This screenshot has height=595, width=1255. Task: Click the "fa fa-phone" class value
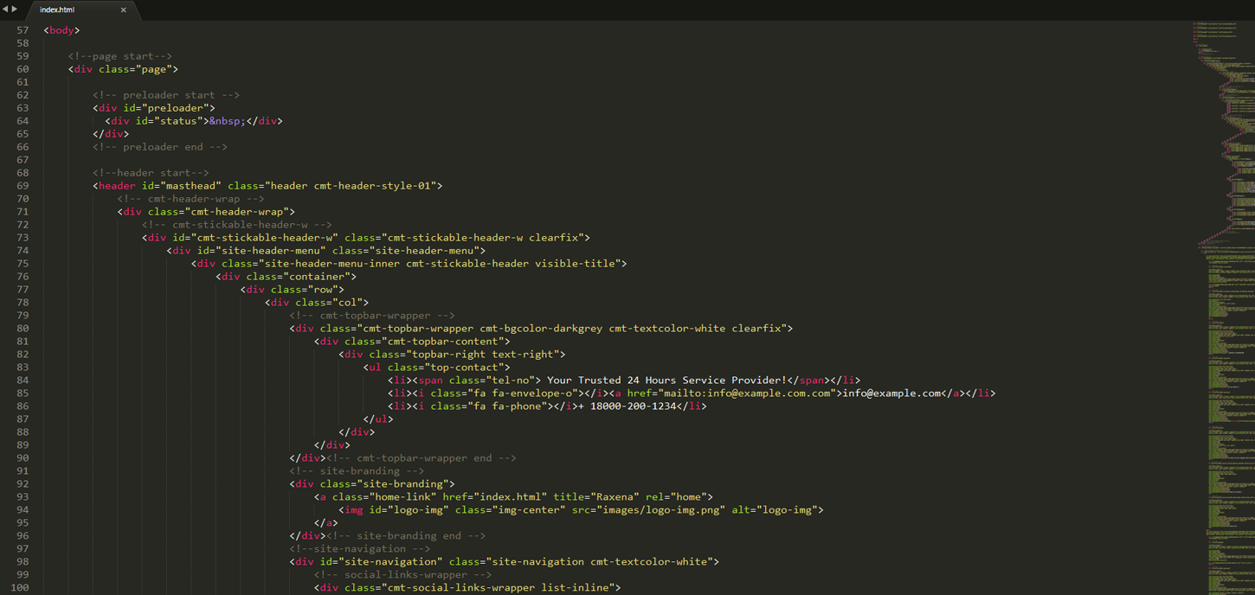[x=506, y=406]
